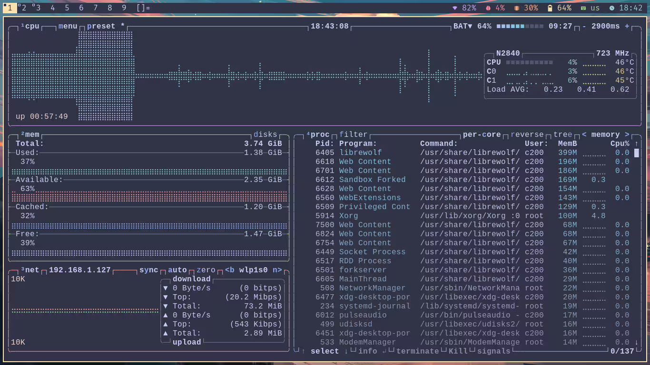This screenshot has width=650, height=365.
Task: Toggle per-core CPU display in proc
Action: (482, 134)
